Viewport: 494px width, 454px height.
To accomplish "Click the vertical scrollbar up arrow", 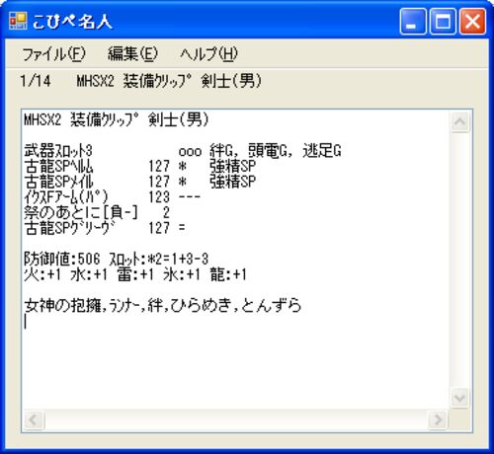I will click(459, 121).
